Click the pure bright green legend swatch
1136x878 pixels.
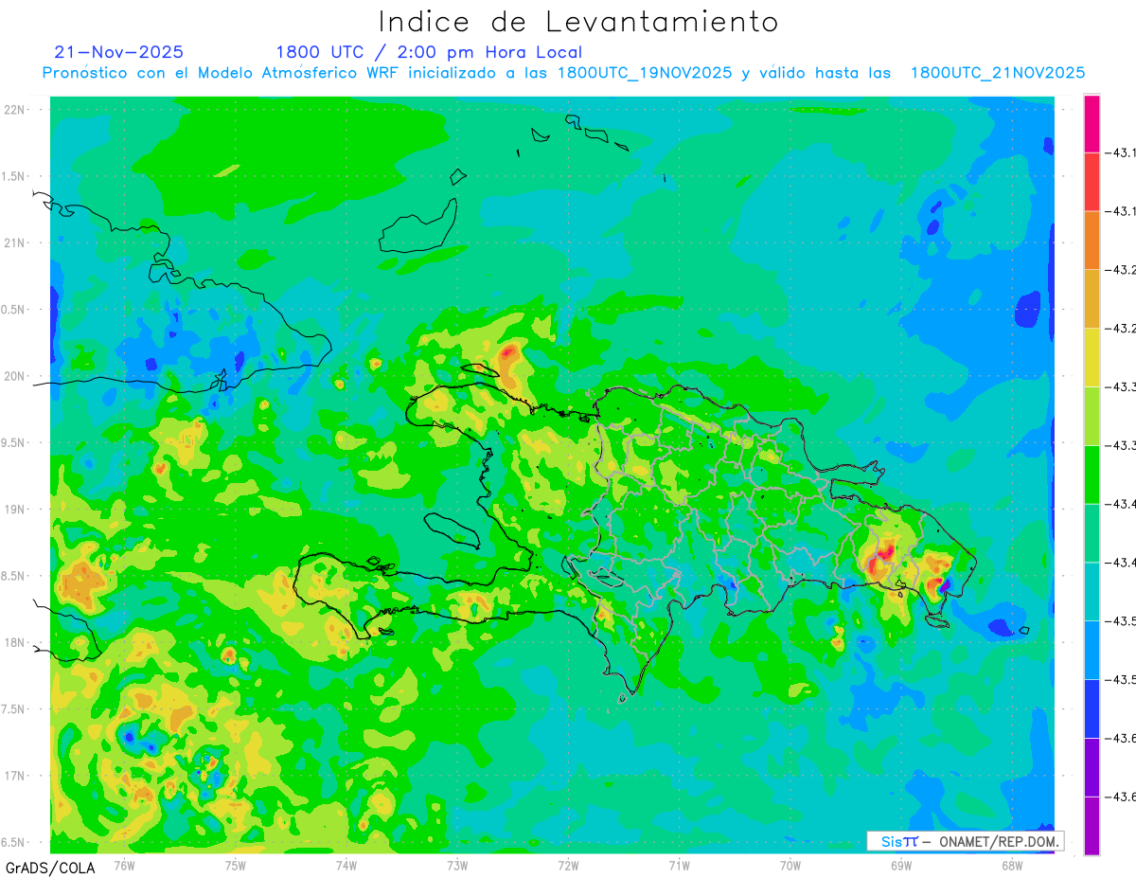[1092, 475]
